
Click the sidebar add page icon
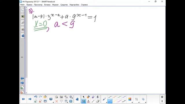coord(22,88)
